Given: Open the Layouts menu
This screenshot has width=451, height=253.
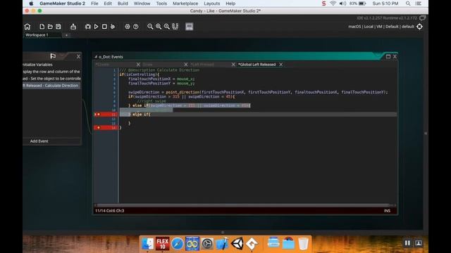Looking at the screenshot, I should click(x=211, y=4).
